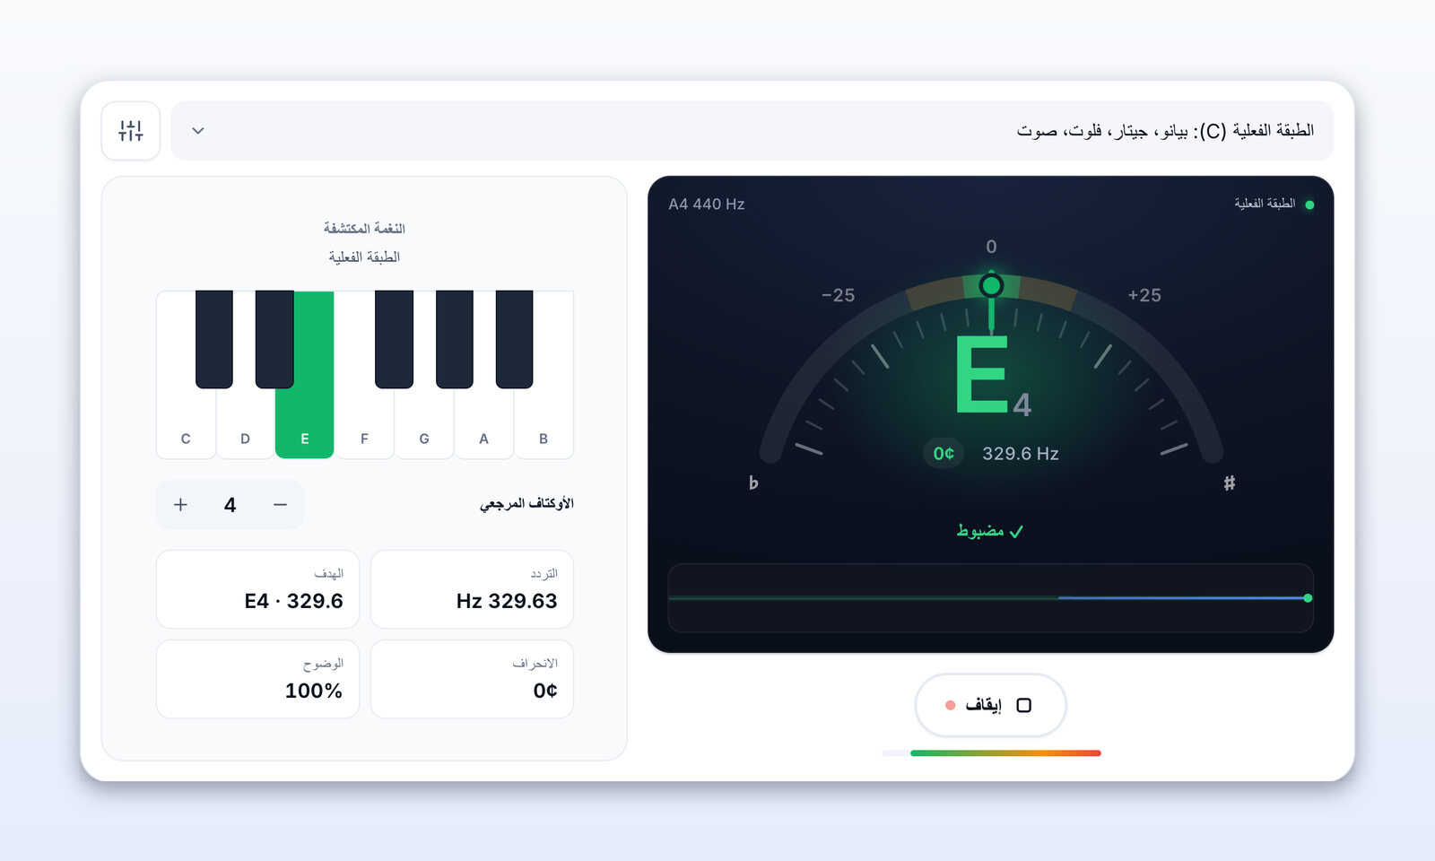Click the 0¢ deviation card
Image resolution: width=1435 pixels, height=861 pixels.
(x=472, y=679)
